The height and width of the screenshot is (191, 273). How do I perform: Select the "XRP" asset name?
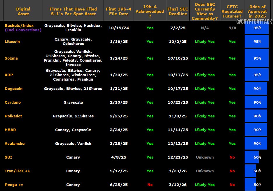[9, 75]
